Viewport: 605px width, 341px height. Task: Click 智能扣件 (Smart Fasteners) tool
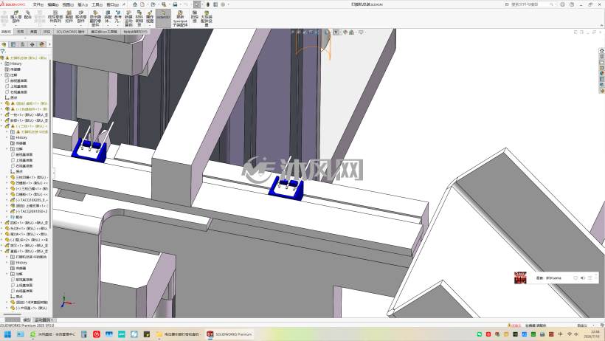[x=69, y=17]
